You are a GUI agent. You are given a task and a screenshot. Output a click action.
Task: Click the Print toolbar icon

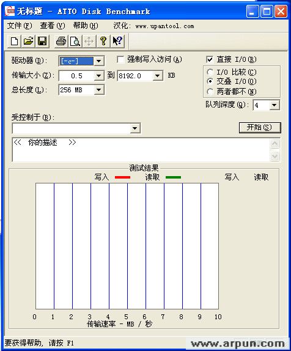click(x=61, y=41)
